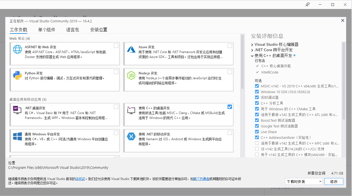Click the 所需总空间 label
Viewport: 352px width, 196px height.
(x=317, y=173)
